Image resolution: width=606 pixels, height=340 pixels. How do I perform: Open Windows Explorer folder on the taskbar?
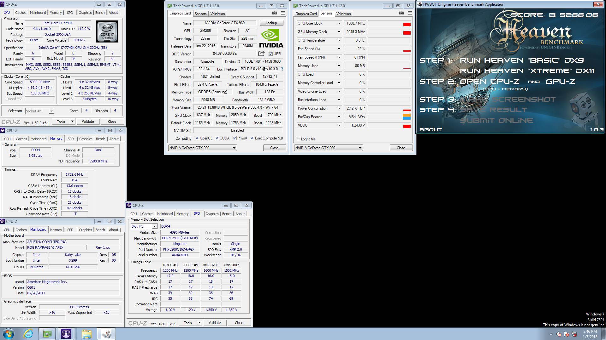pyautogui.click(x=86, y=334)
